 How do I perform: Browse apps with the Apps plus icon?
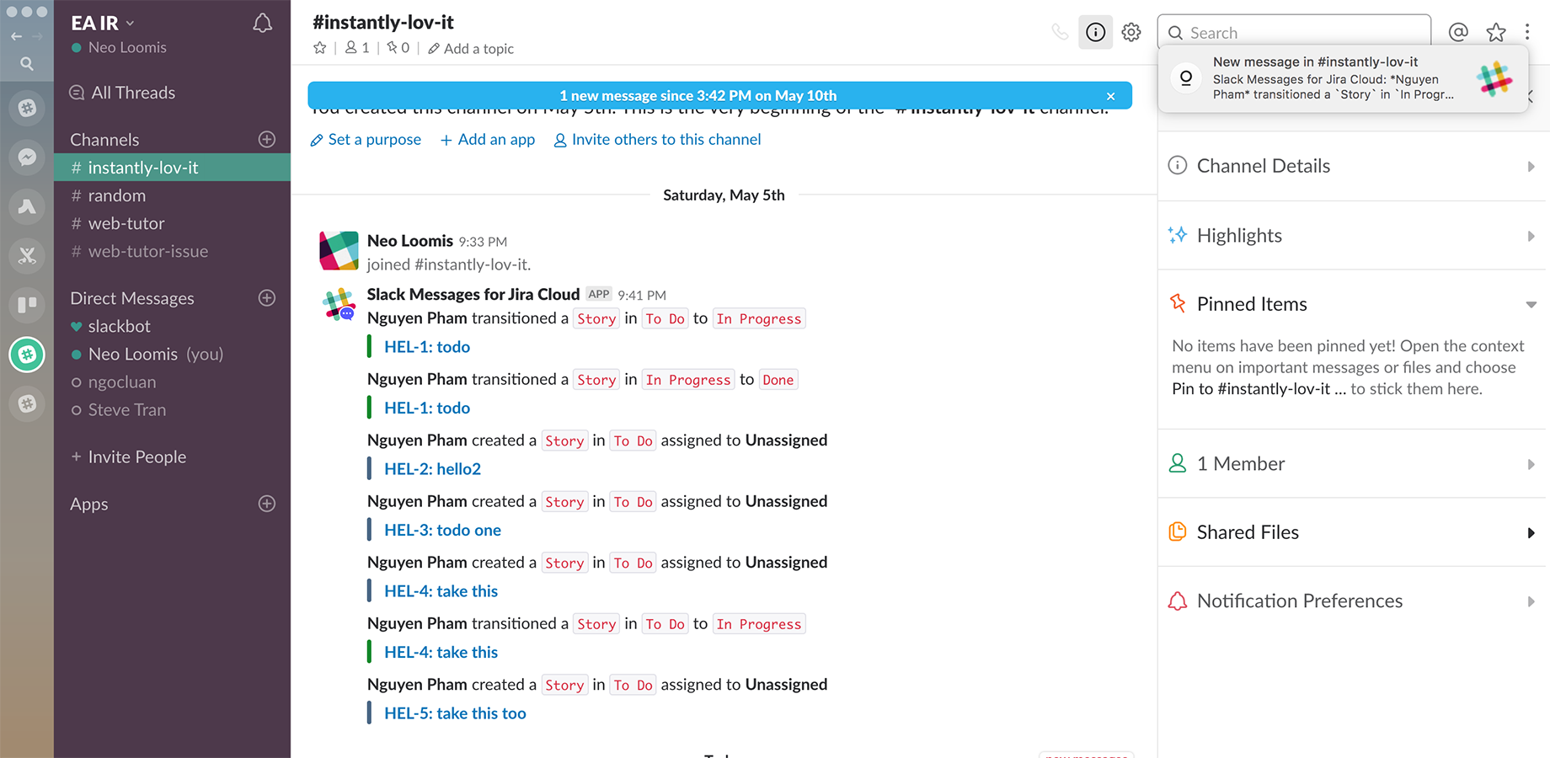267,504
